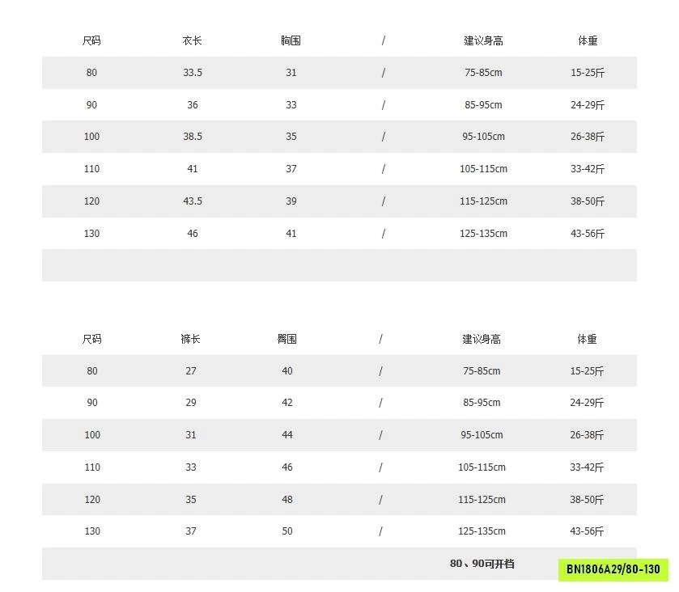Click chest value 41 for size 130
This screenshot has height=592, width=679.
[x=291, y=234]
